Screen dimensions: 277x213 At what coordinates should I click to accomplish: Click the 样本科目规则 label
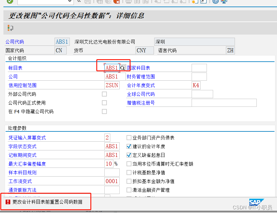[22, 173]
